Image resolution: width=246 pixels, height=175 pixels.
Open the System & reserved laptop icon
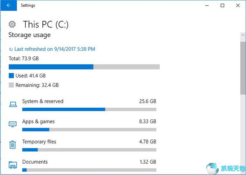[x=13, y=104]
